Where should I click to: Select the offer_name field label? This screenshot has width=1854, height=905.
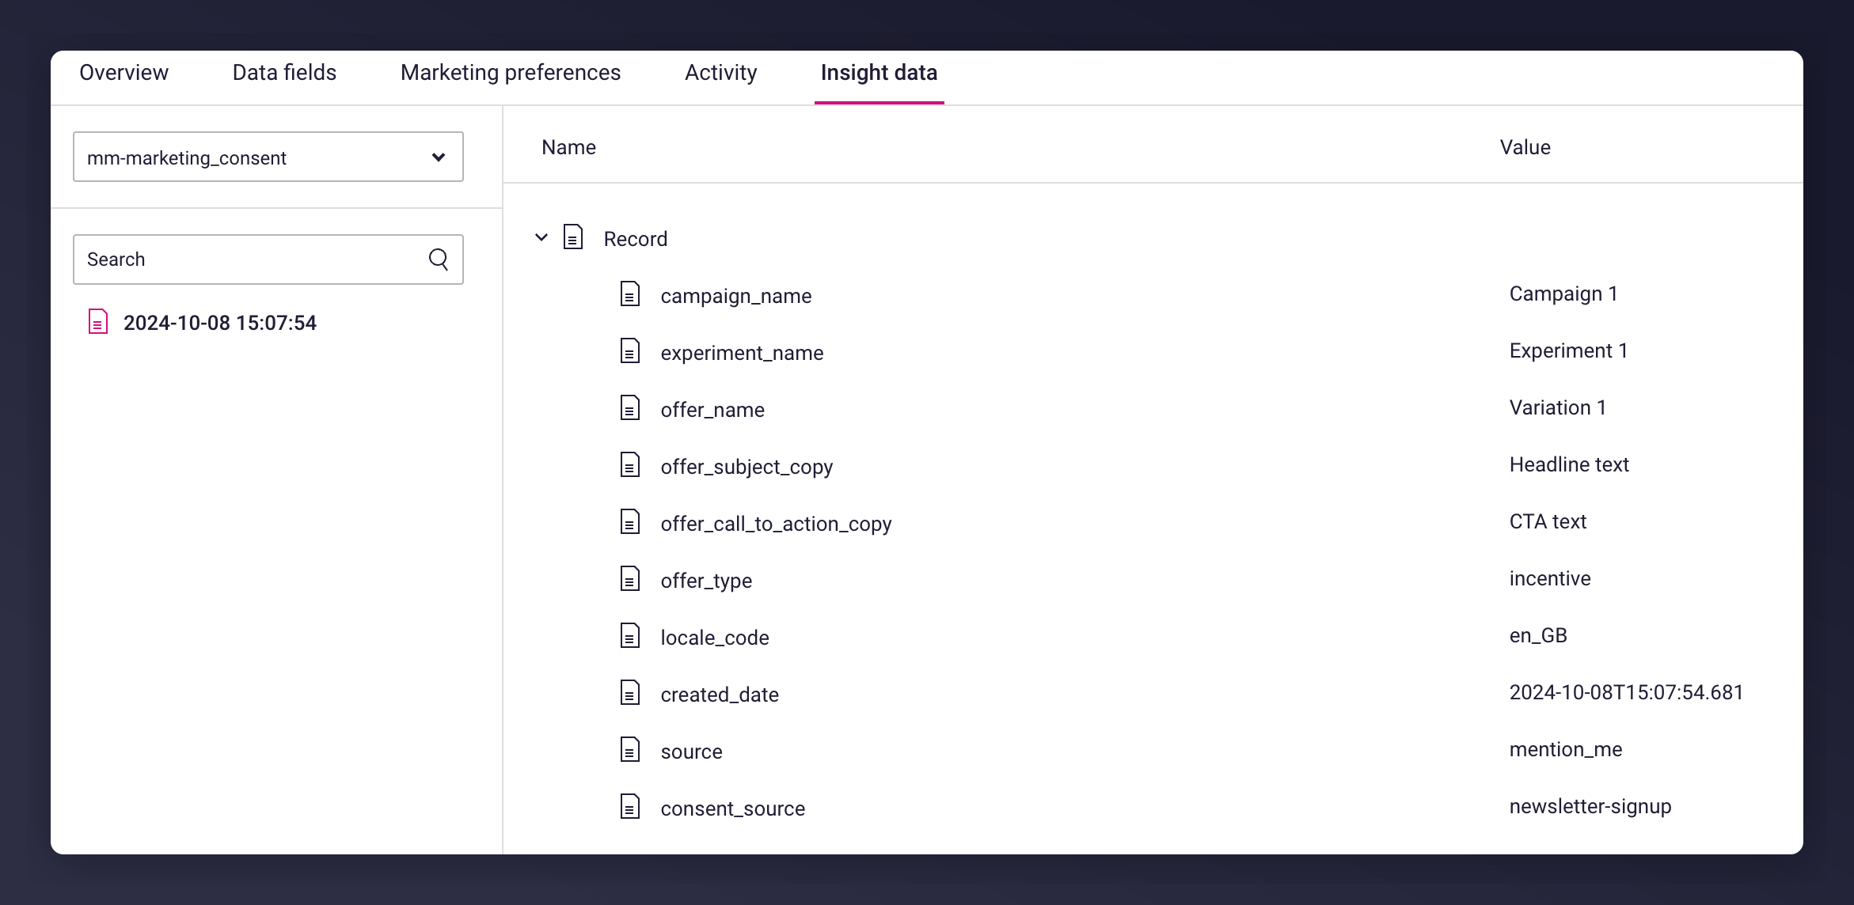(712, 410)
